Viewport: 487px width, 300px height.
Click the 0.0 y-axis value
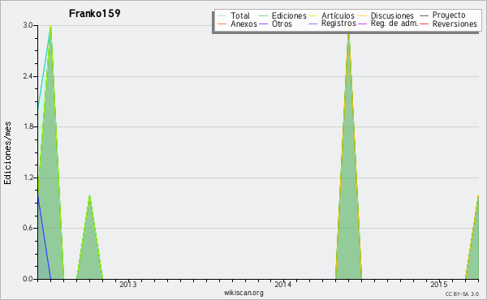28,279
